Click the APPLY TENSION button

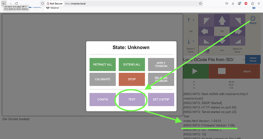[161, 64]
